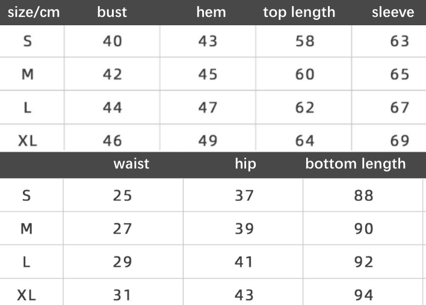426x305 pixels.
Task: Select sleeve value 63 for size S
Action: 400,42
